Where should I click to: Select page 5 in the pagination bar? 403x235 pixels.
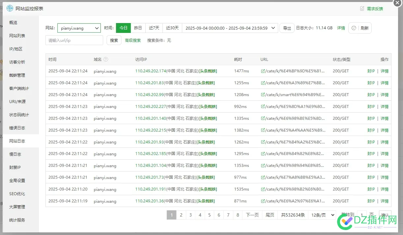(x=209, y=215)
